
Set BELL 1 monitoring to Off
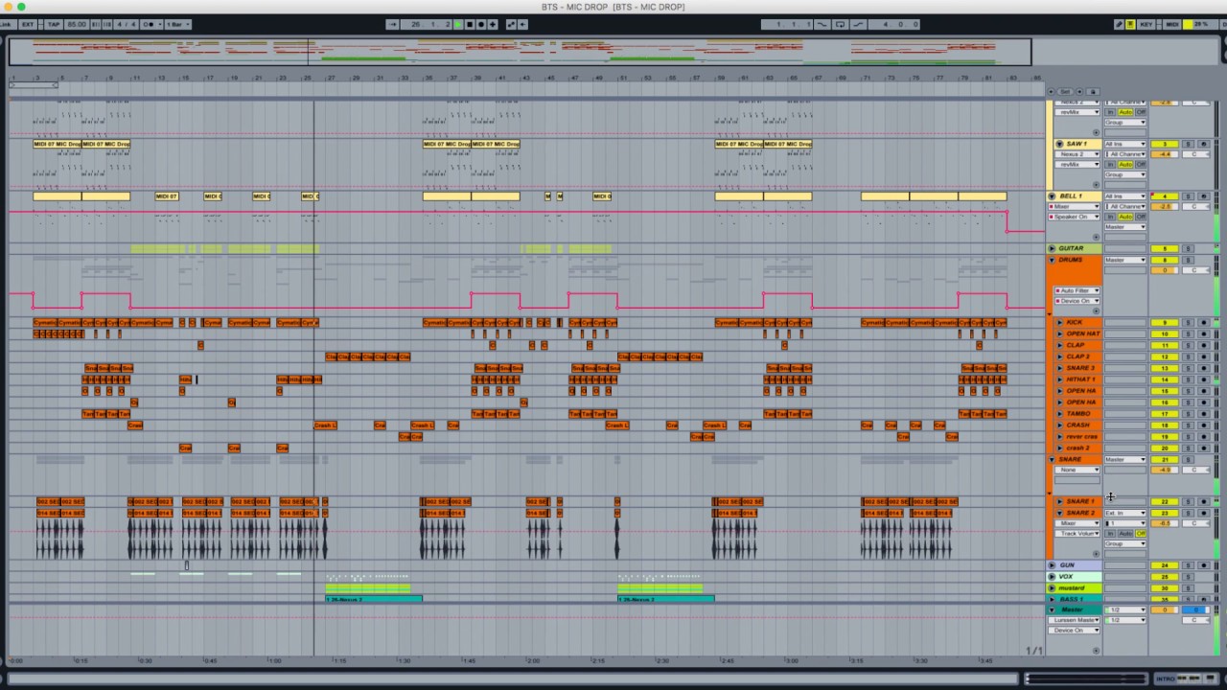coord(1141,217)
